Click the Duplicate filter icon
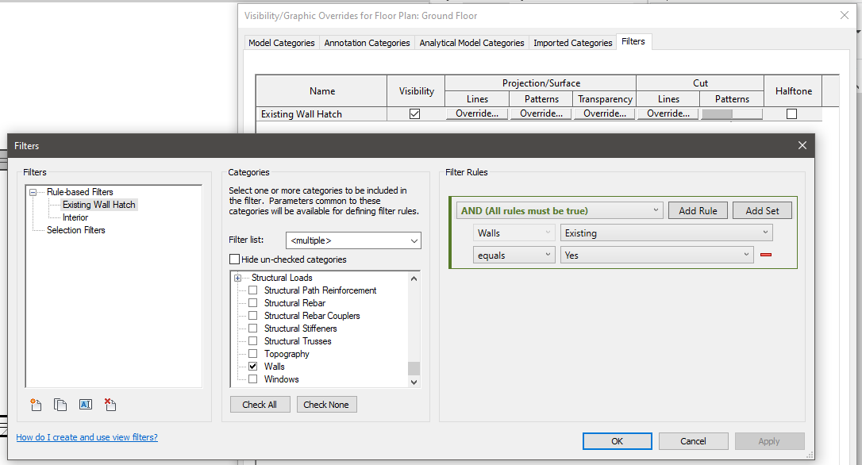This screenshot has height=465, width=862. (60, 405)
